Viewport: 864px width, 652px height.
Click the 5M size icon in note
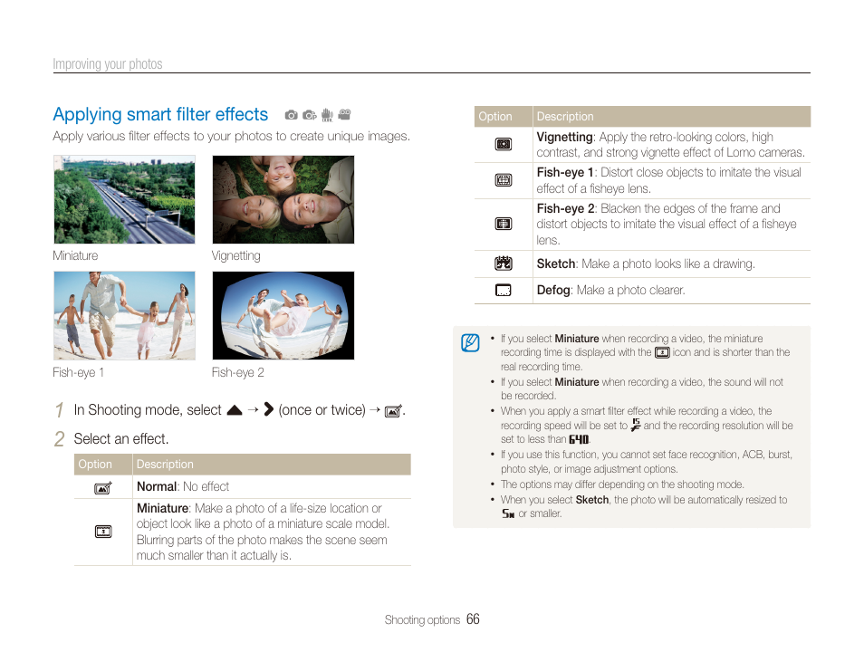click(508, 513)
